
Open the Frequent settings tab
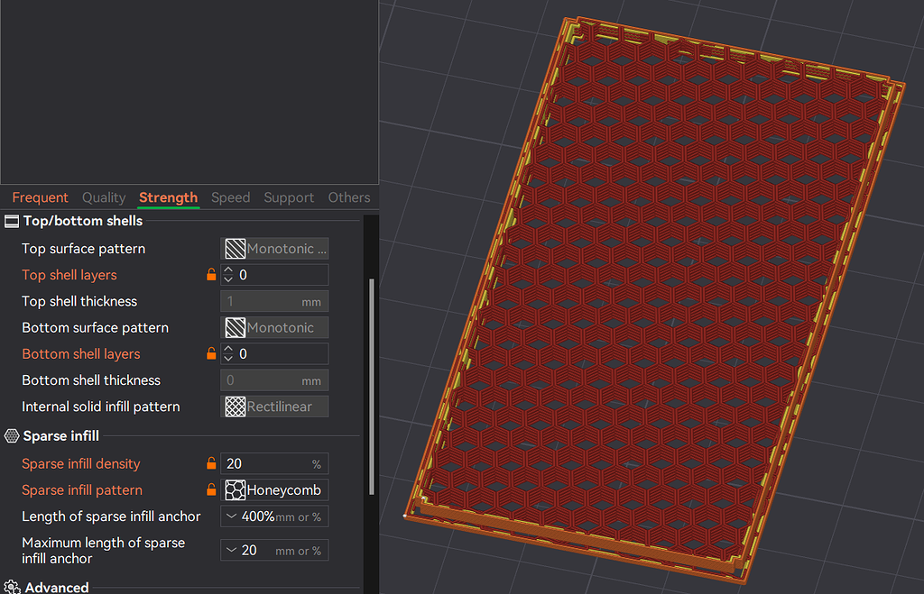pos(40,197)
